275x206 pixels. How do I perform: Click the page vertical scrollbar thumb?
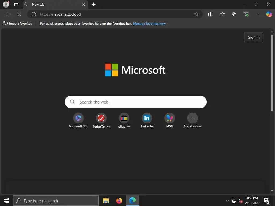coord(272,73)
